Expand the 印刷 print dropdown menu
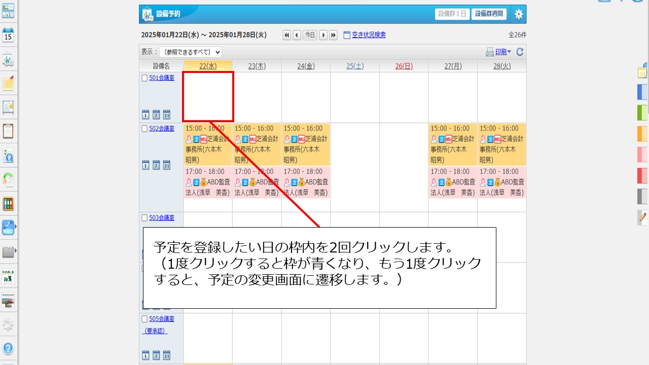 click(509, 52)
